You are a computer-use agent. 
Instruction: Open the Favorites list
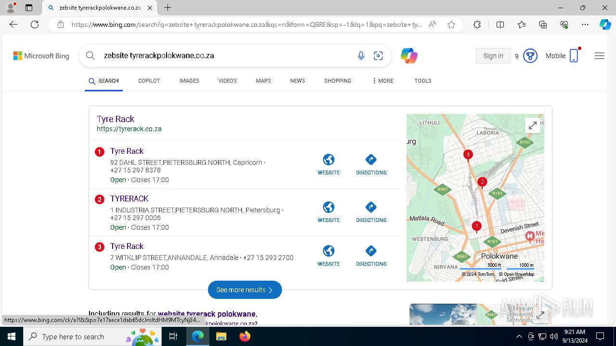[x=522, y=25]
